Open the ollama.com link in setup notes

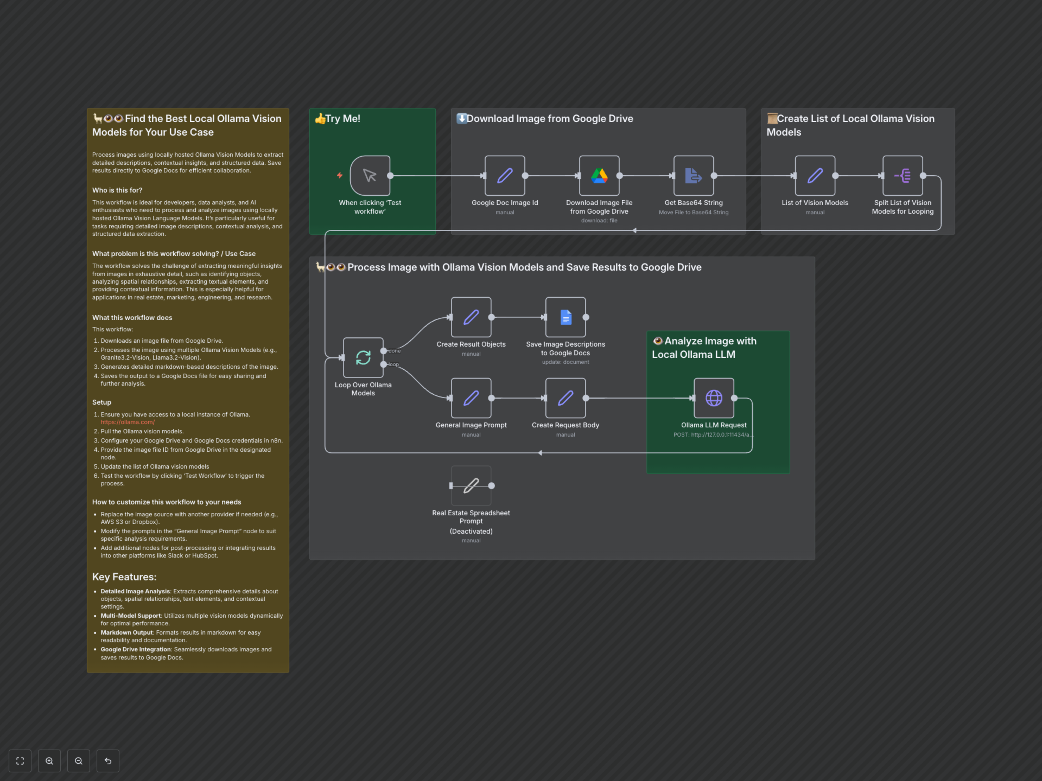click(127, 422)
